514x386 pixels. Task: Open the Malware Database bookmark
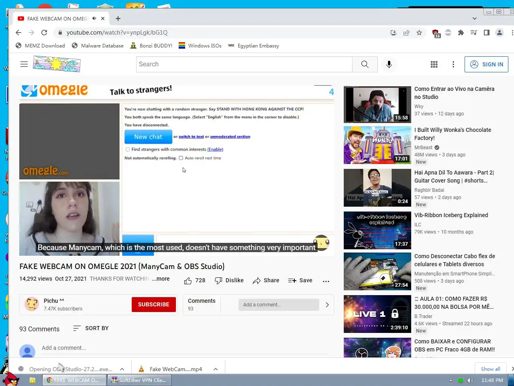98,46
